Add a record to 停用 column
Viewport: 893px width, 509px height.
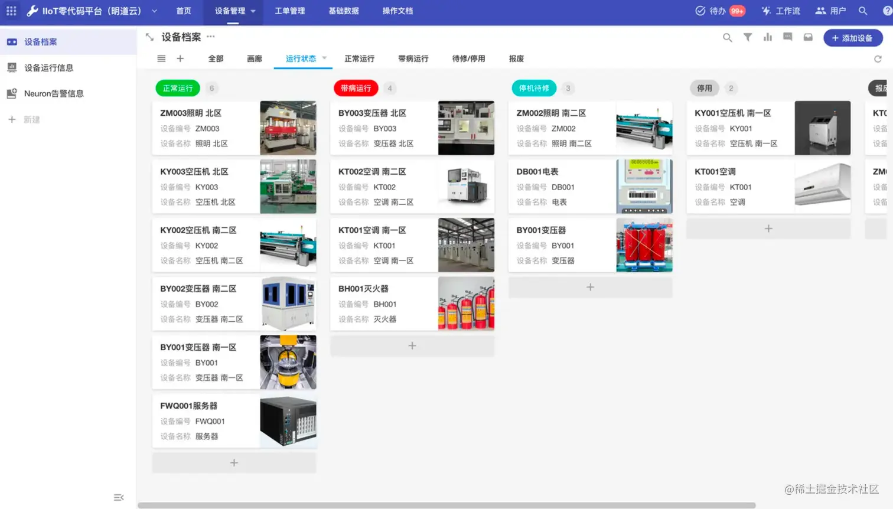pos(768,229)
